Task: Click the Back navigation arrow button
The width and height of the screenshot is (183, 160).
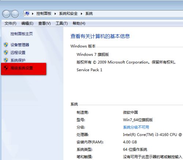Action: click(6, 14)
